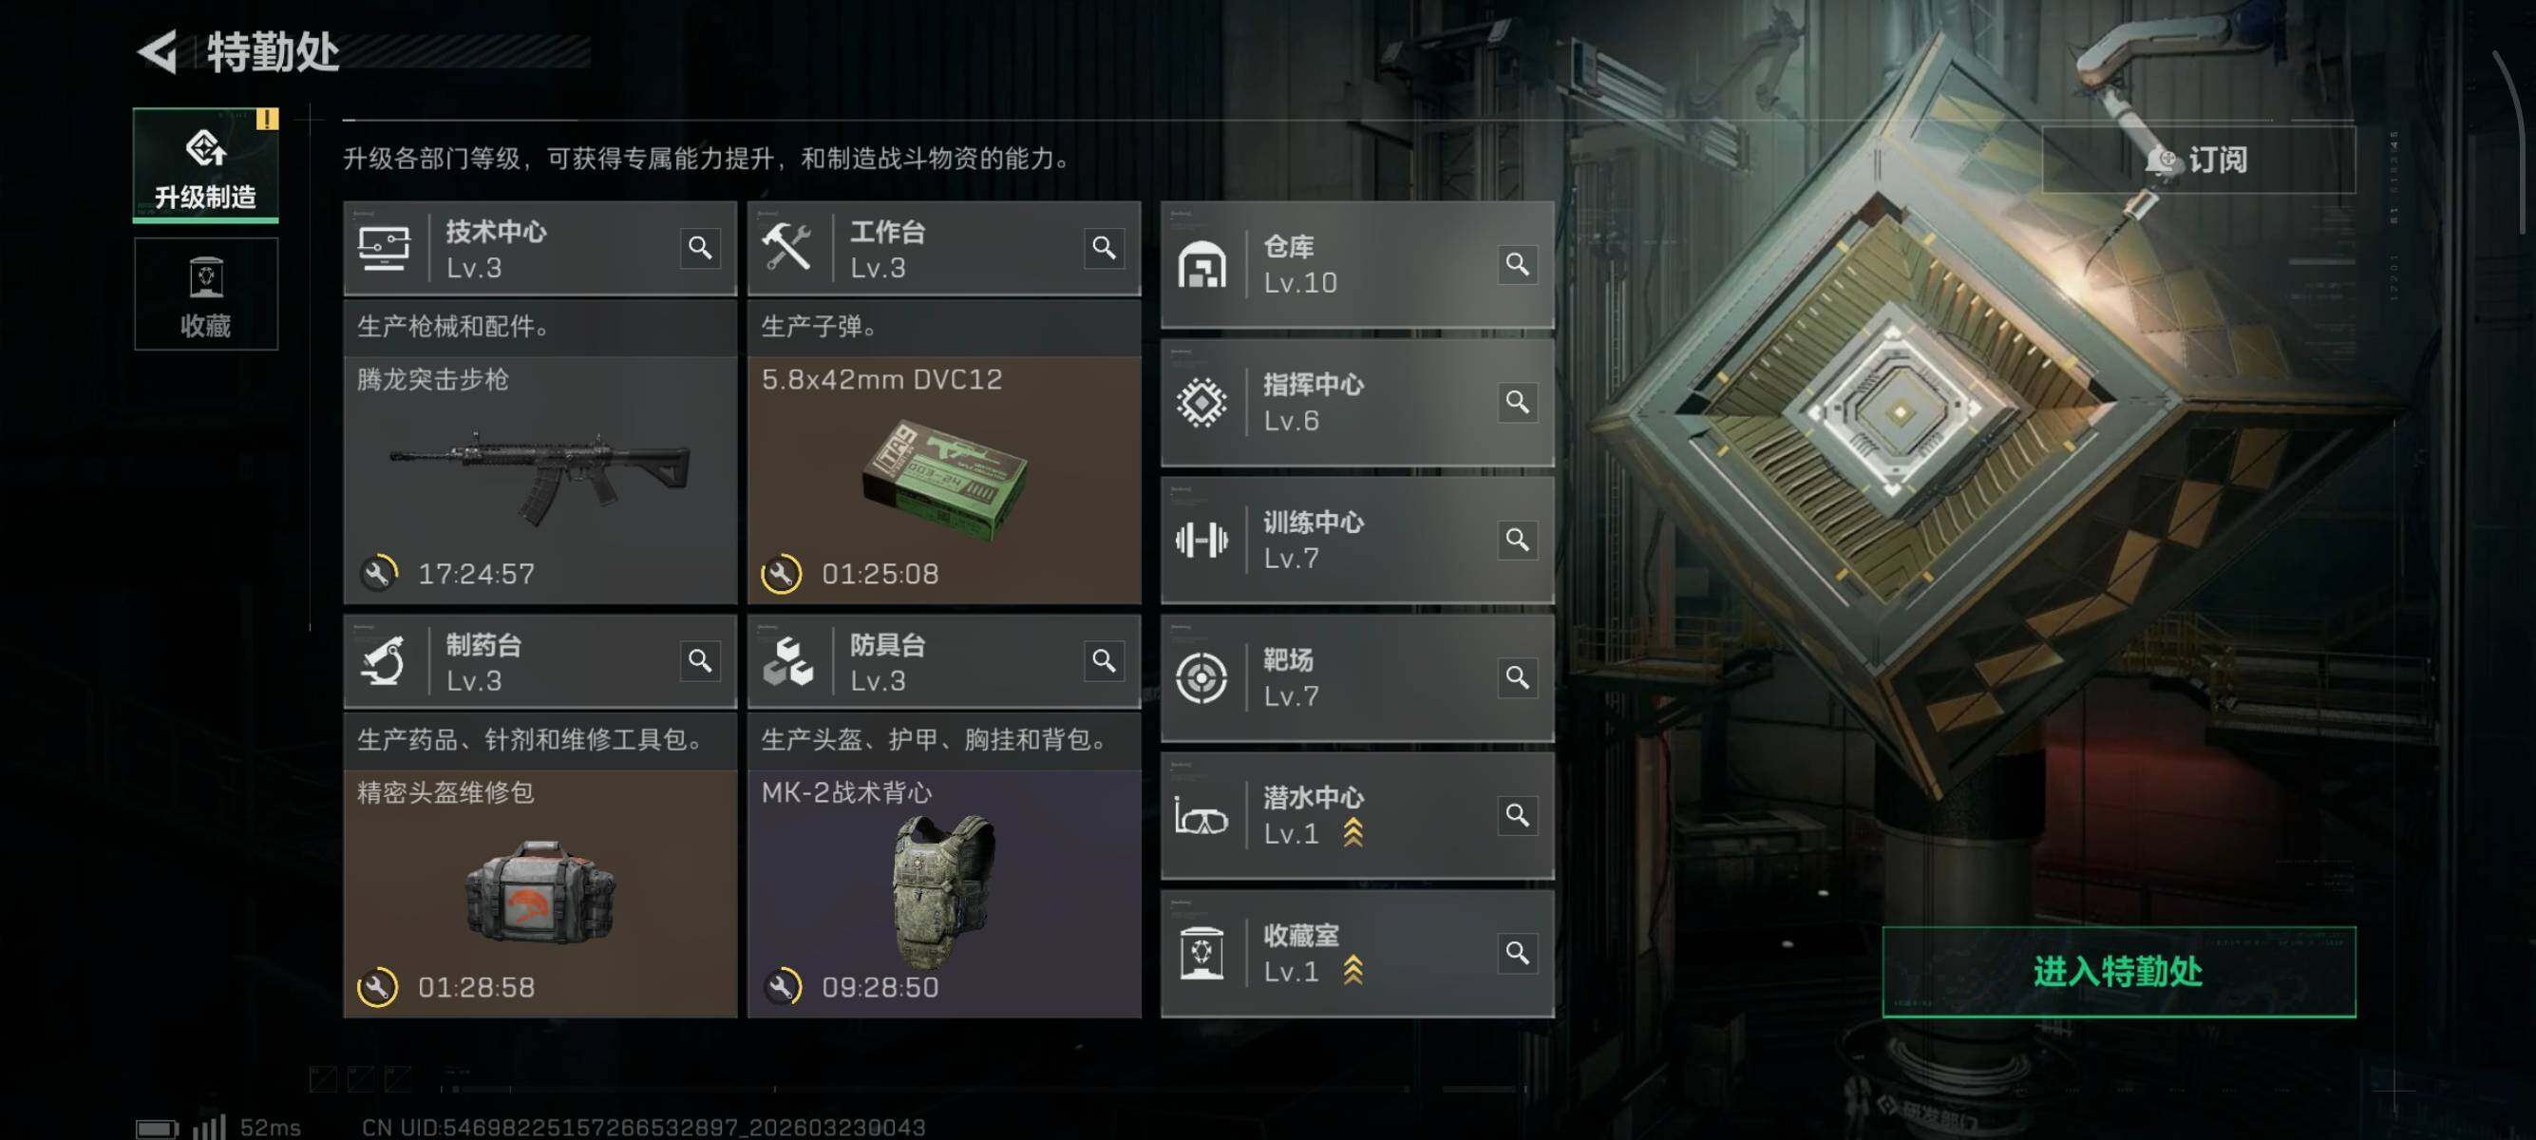Viewport: 2536px width, 1140px height.
Task: Inspect 指挥中心 with its magnifier icon
Action: coord(1517,402)
